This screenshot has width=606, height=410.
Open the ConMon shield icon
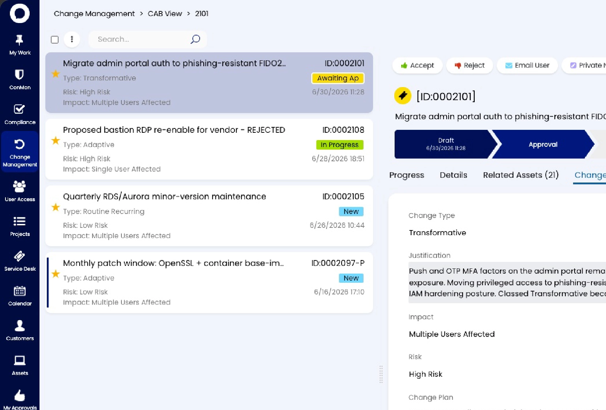[19, 75]
